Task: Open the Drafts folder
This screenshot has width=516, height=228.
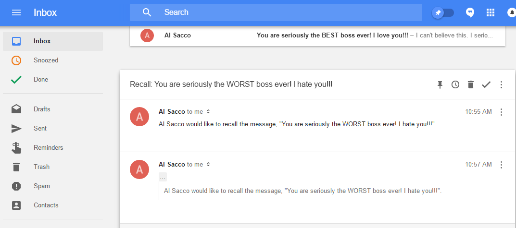Action: [x=42, y=109]
